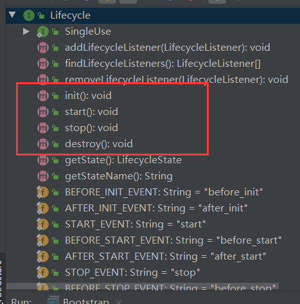300x304 pixels.
Task: Click public lock icon beside getStateName
Action: (x=55, y=176)
